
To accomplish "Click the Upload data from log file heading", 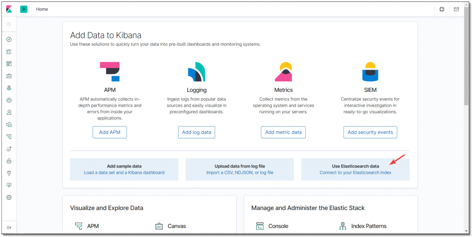I will (240, 166).
